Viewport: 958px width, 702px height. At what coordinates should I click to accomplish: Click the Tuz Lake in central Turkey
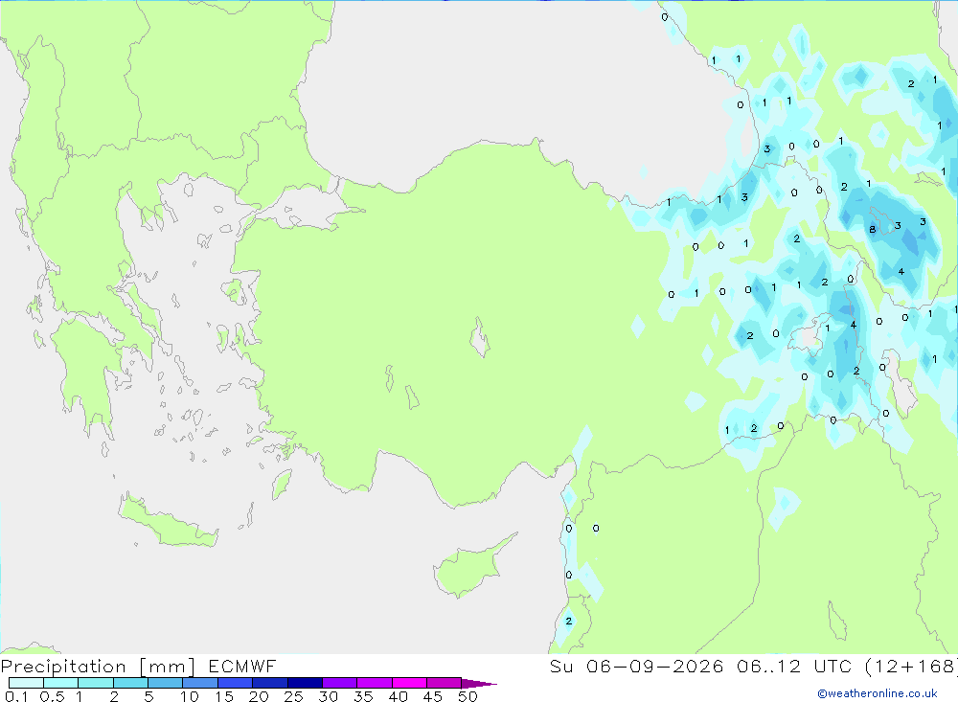tap(480, 338)
